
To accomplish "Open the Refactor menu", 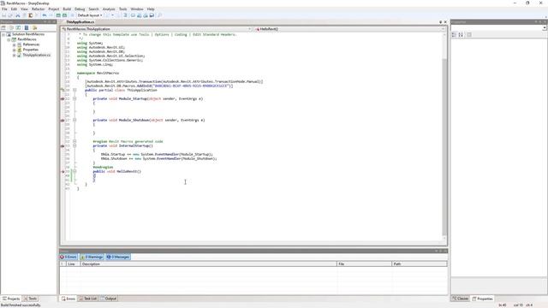I will click(38, 9).
